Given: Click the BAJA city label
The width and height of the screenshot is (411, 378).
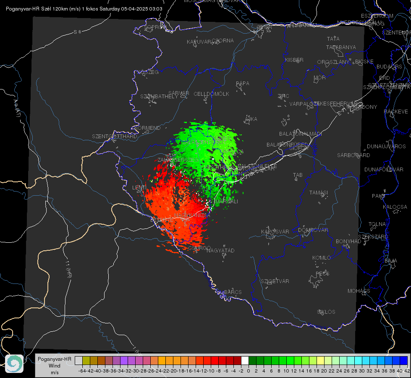Looking at the screenshot, I should click(391, 260).
